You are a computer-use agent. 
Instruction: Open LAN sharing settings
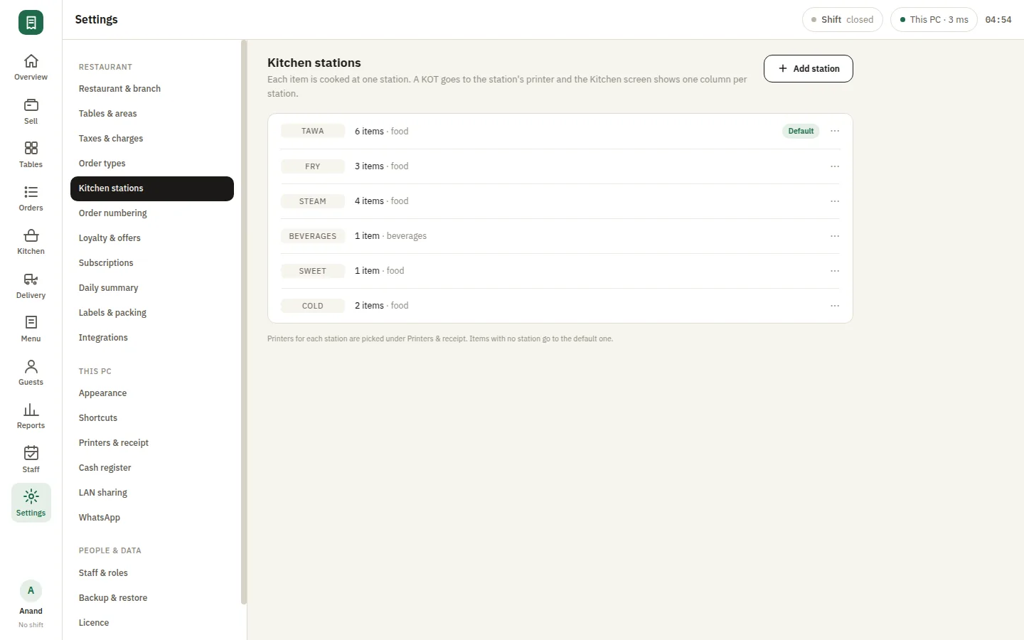(x=152, y=493)
